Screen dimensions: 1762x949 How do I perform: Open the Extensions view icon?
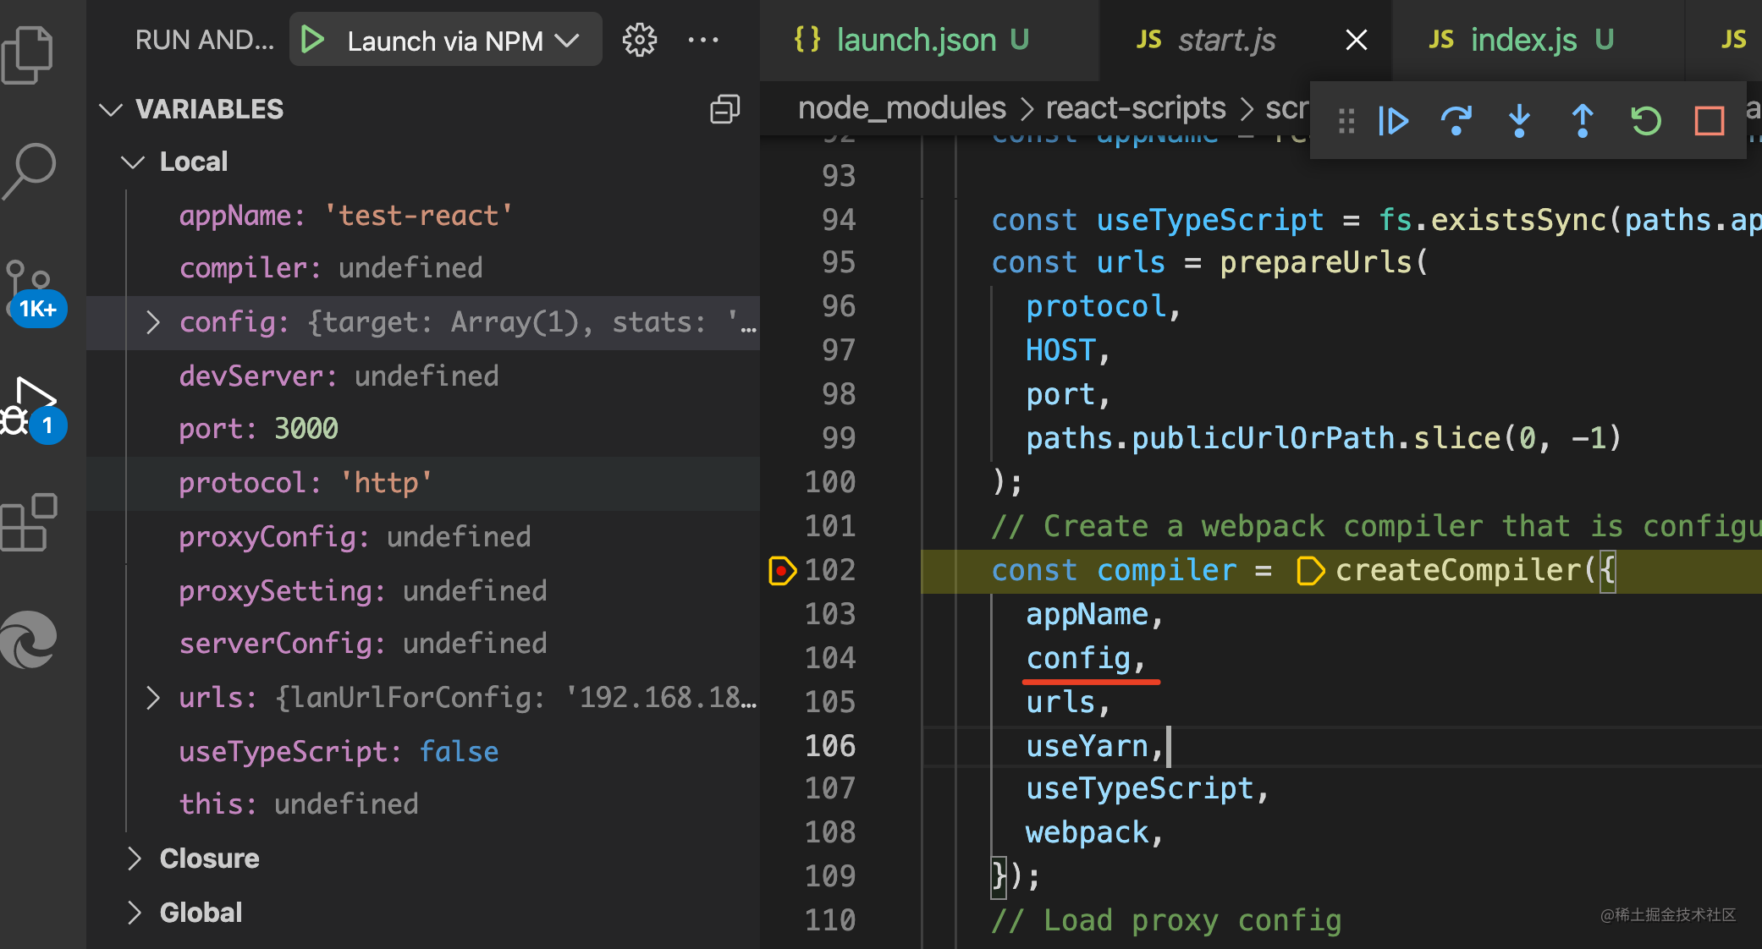pyautogui.click(x=29, y=523)
